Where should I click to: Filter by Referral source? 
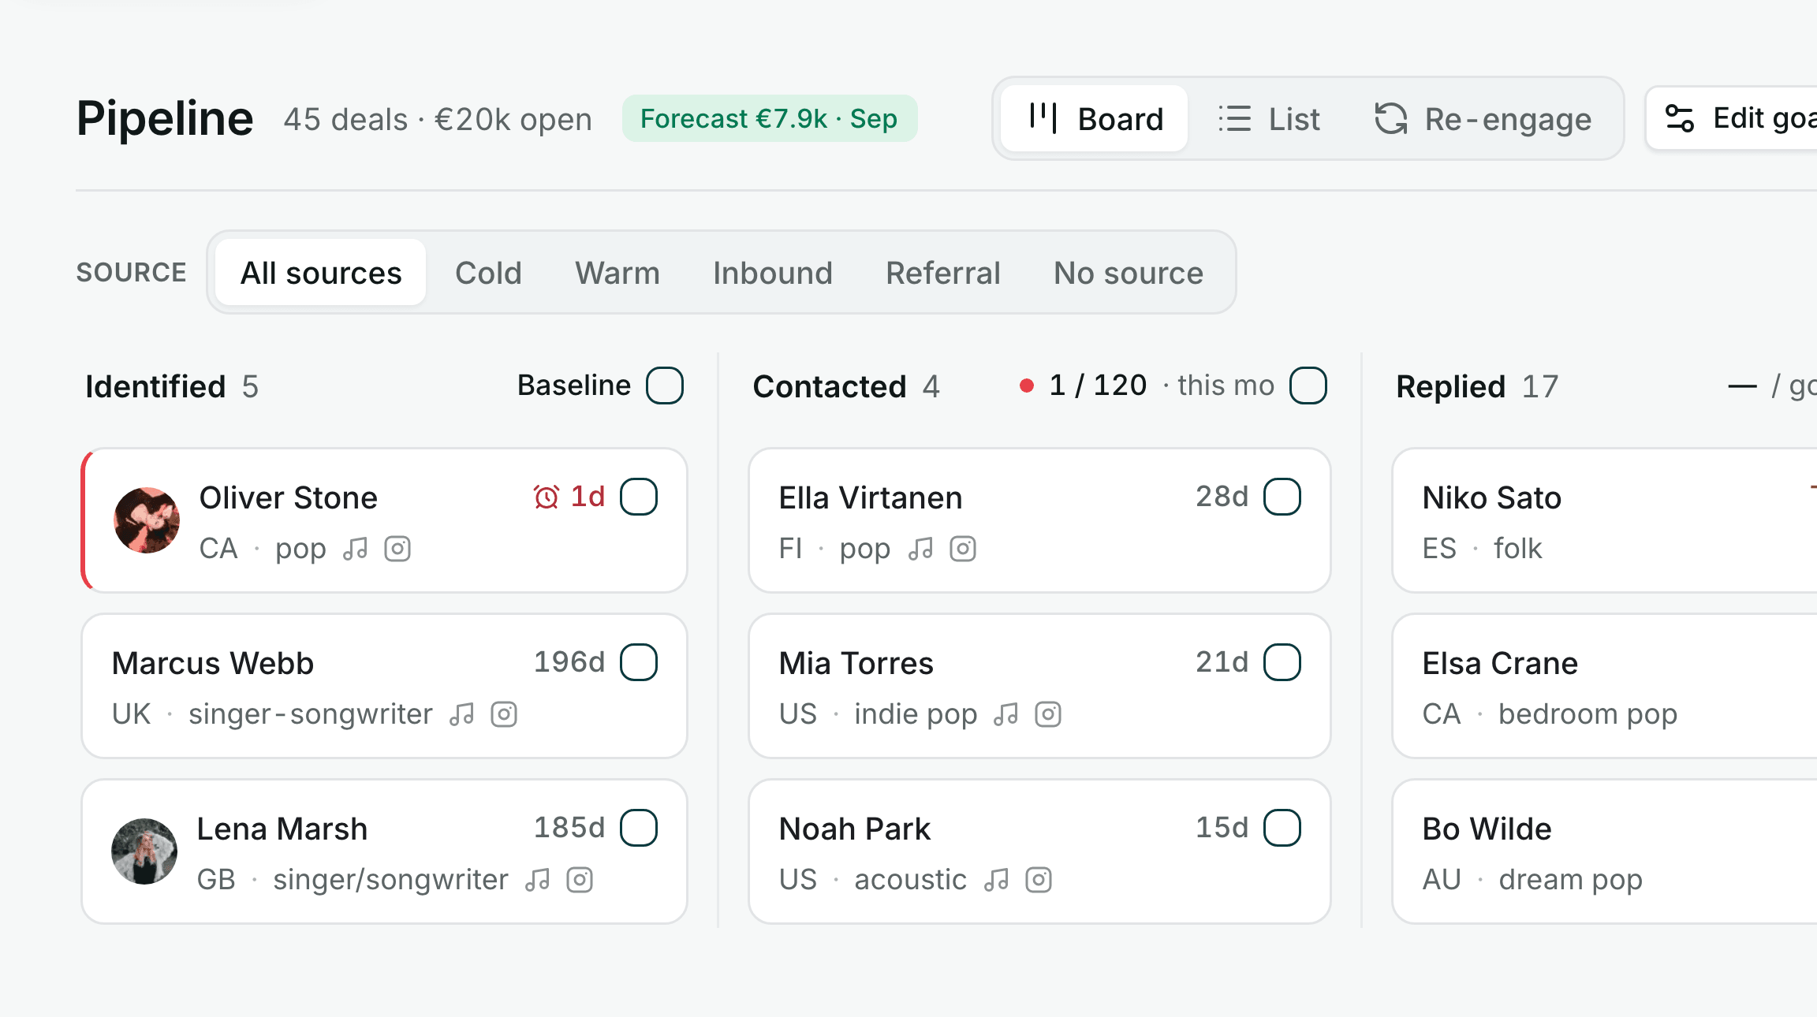[943, 273]
